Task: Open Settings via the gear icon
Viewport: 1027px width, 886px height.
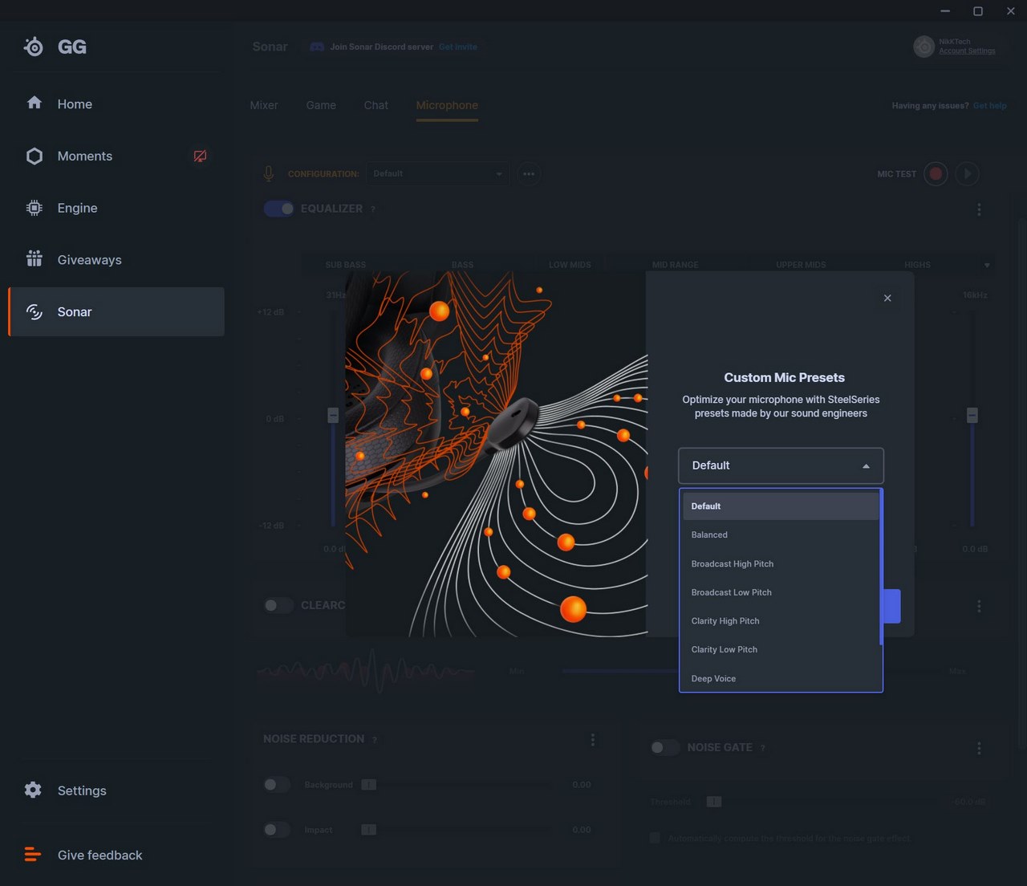Action: click(x=33, y=790)
